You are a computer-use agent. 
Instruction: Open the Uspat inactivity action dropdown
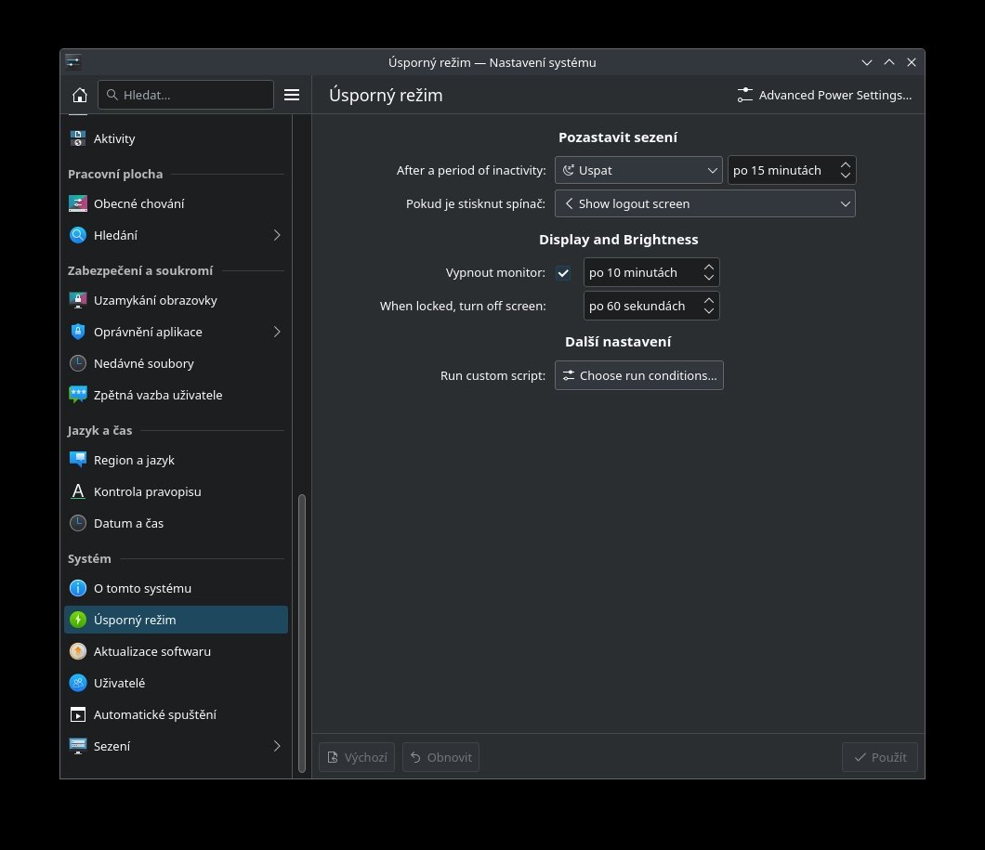coord(638,170)
